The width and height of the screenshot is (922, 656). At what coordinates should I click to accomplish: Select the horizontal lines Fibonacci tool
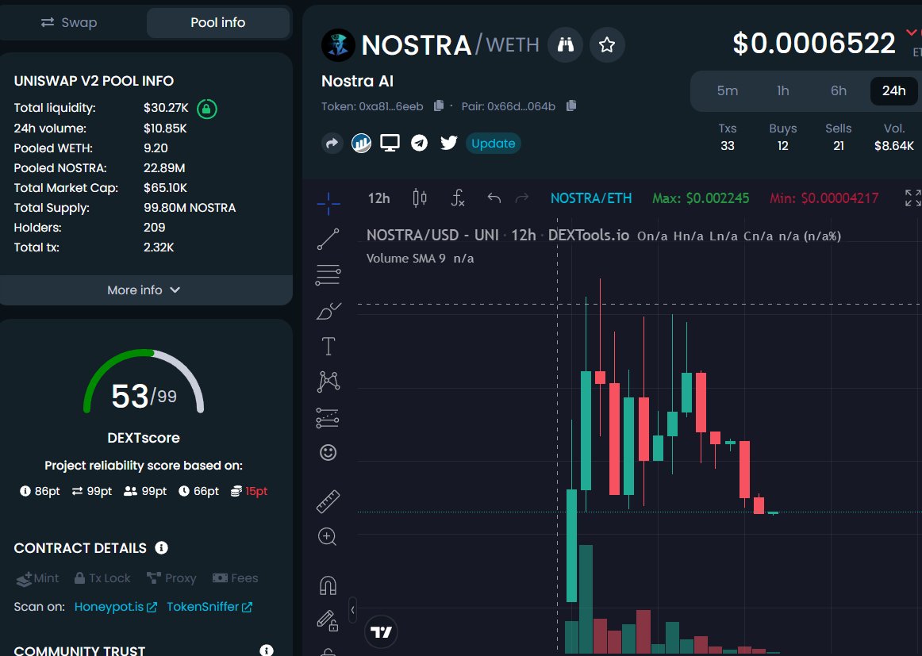[328, 275]
